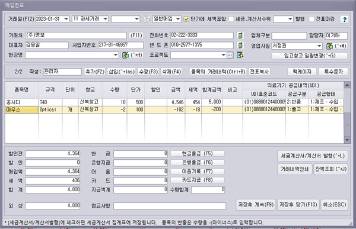Click 세금계산서/계산서 발행(^+L) button

313,156
